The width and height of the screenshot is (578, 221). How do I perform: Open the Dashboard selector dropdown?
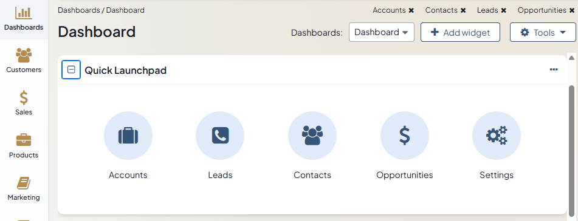pos(382,32)
